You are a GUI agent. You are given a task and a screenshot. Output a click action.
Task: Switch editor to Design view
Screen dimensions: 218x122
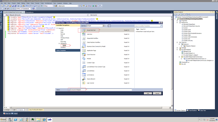click(x=7, y=110)
